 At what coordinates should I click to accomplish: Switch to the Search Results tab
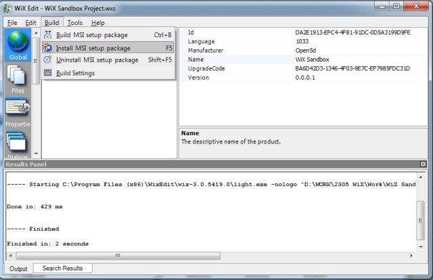coord(62,269)
